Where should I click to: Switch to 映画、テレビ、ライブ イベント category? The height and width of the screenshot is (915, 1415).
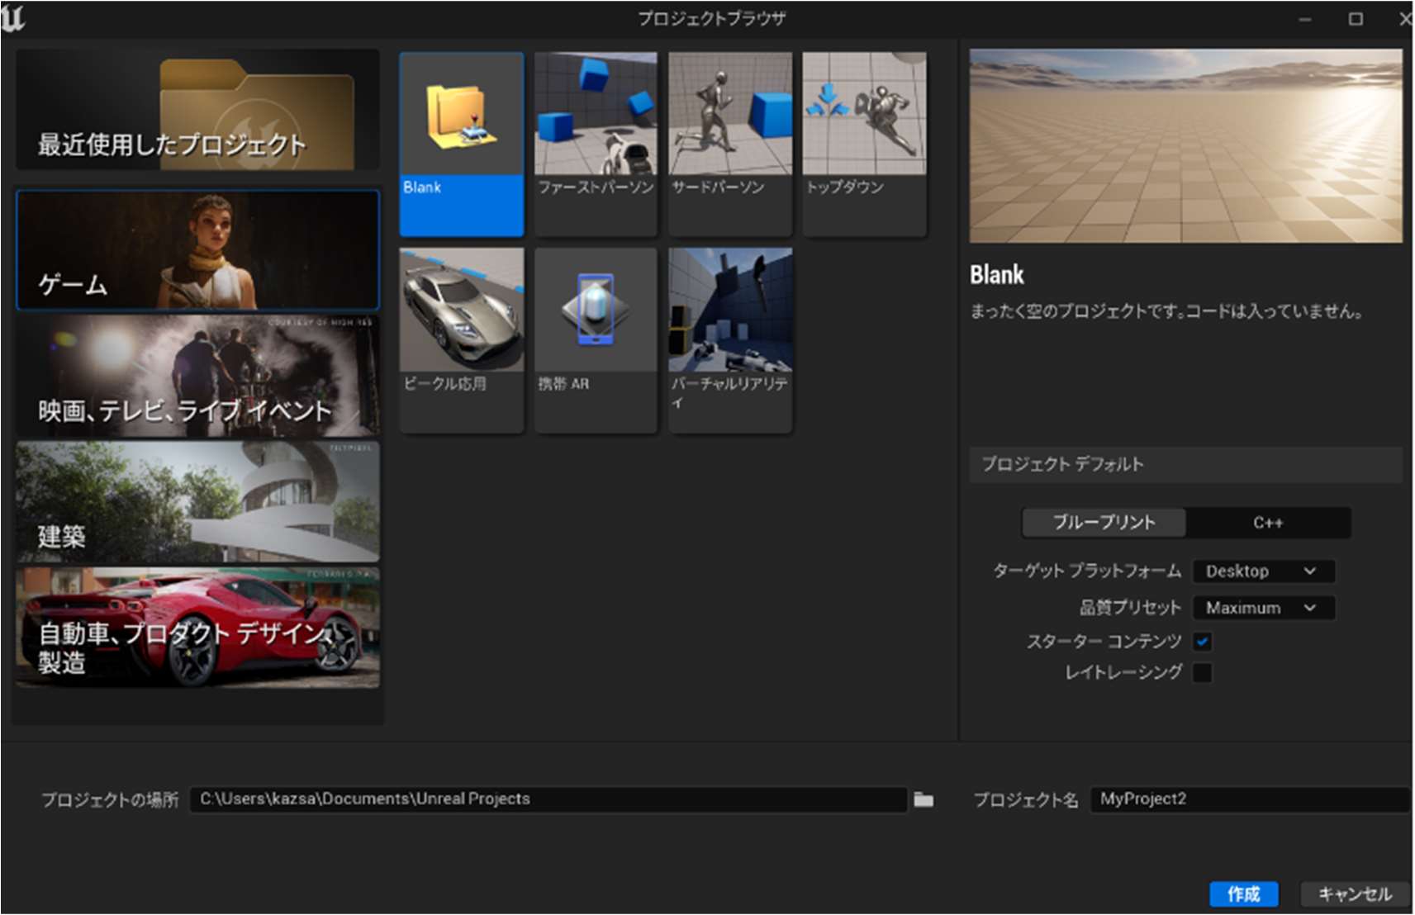pyautogui.click(x=197, y=377)
